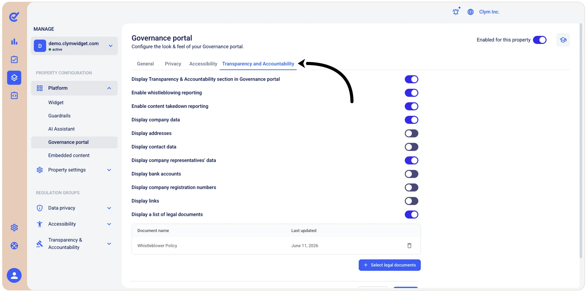Open the user profile avatar
The width and height of the screenshot is (586, 292).
[14, 275]
